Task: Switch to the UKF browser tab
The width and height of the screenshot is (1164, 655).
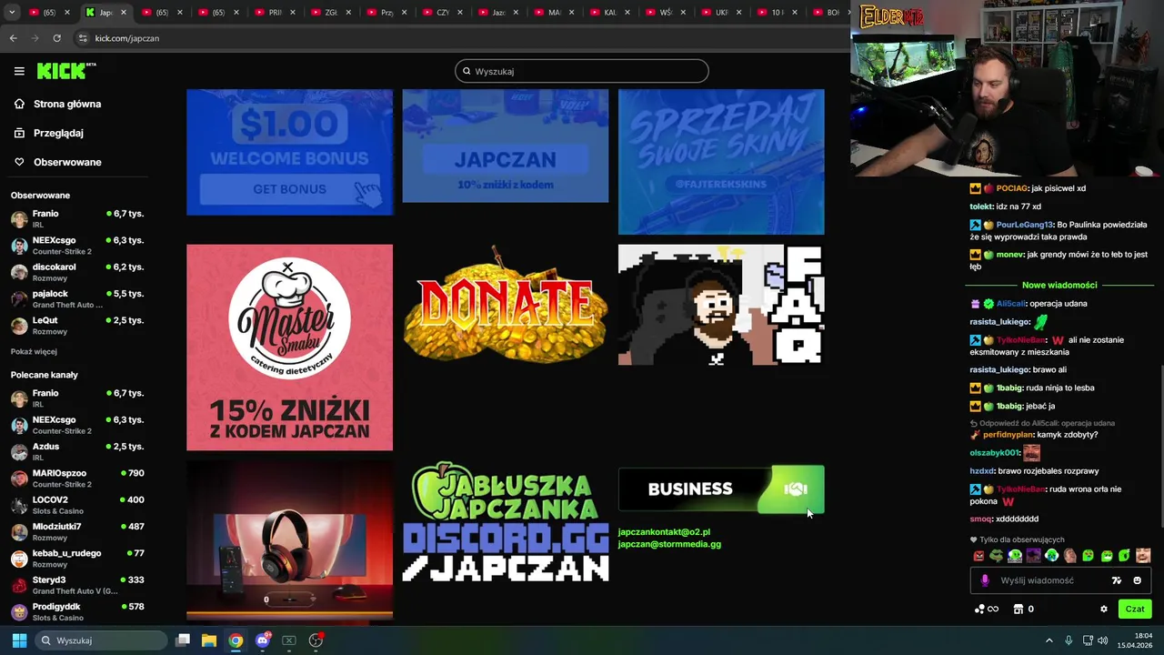Action: (x=720, y=13)
